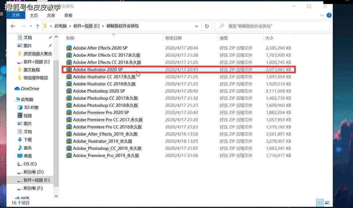Select Adobe Illustrator CC 2018永久版 zip icon
Screen dimensions: 353x208
tap(69, 84)
